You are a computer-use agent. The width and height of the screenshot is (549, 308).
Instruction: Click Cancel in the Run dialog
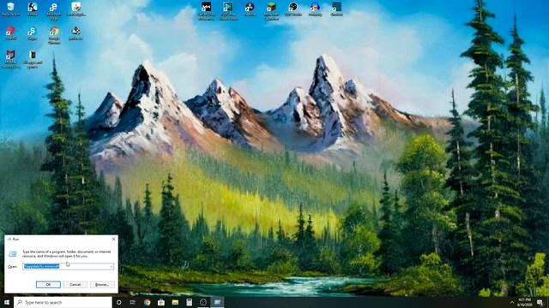tap(75, 285)
